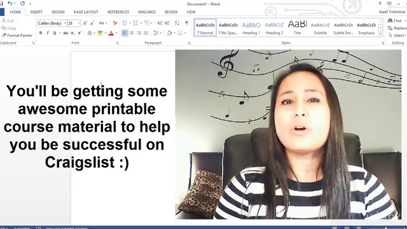
Task: Click the Cut scissors command
Action: pyautogui.click(x=7, y=20)
